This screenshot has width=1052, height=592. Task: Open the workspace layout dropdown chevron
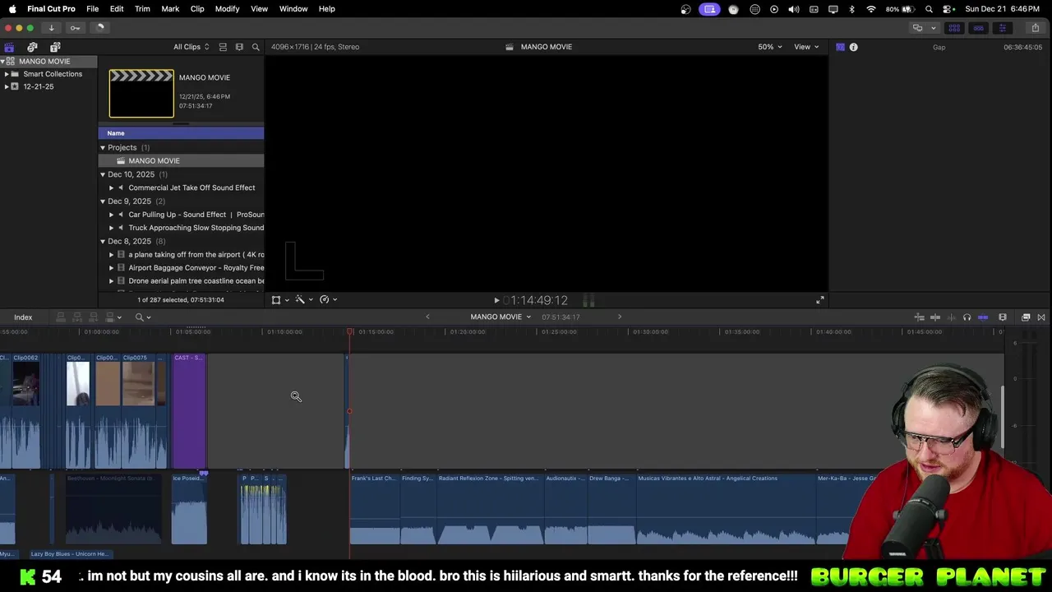933,28
